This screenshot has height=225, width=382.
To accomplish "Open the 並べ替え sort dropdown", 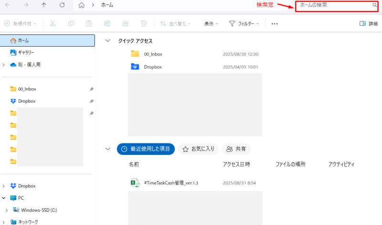I will [175, 23].
